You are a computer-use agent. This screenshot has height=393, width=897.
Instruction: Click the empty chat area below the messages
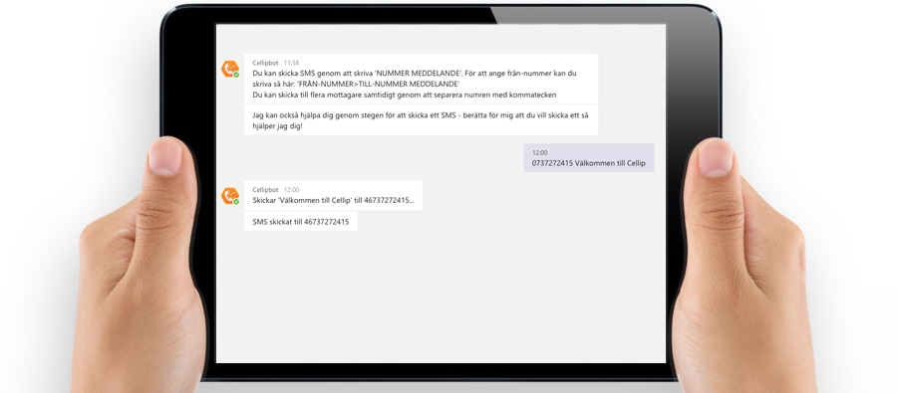click(441, 297)
